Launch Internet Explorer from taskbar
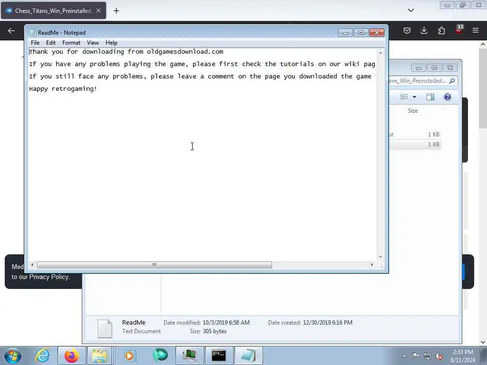This screenshot has width=487, height=365. [42, 355]
